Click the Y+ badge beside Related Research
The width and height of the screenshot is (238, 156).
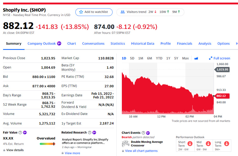coord(94,132)
